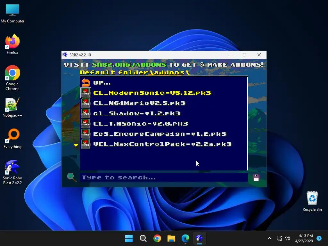Open Chrome from the taskbar

tap(157, 238)
